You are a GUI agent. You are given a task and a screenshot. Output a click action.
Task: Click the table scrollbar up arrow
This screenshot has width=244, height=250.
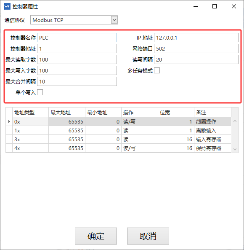coord(235,121)
